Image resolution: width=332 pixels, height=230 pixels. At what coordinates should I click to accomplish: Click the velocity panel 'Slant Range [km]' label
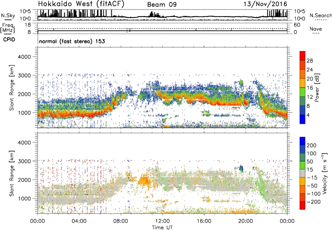(12, 173)
